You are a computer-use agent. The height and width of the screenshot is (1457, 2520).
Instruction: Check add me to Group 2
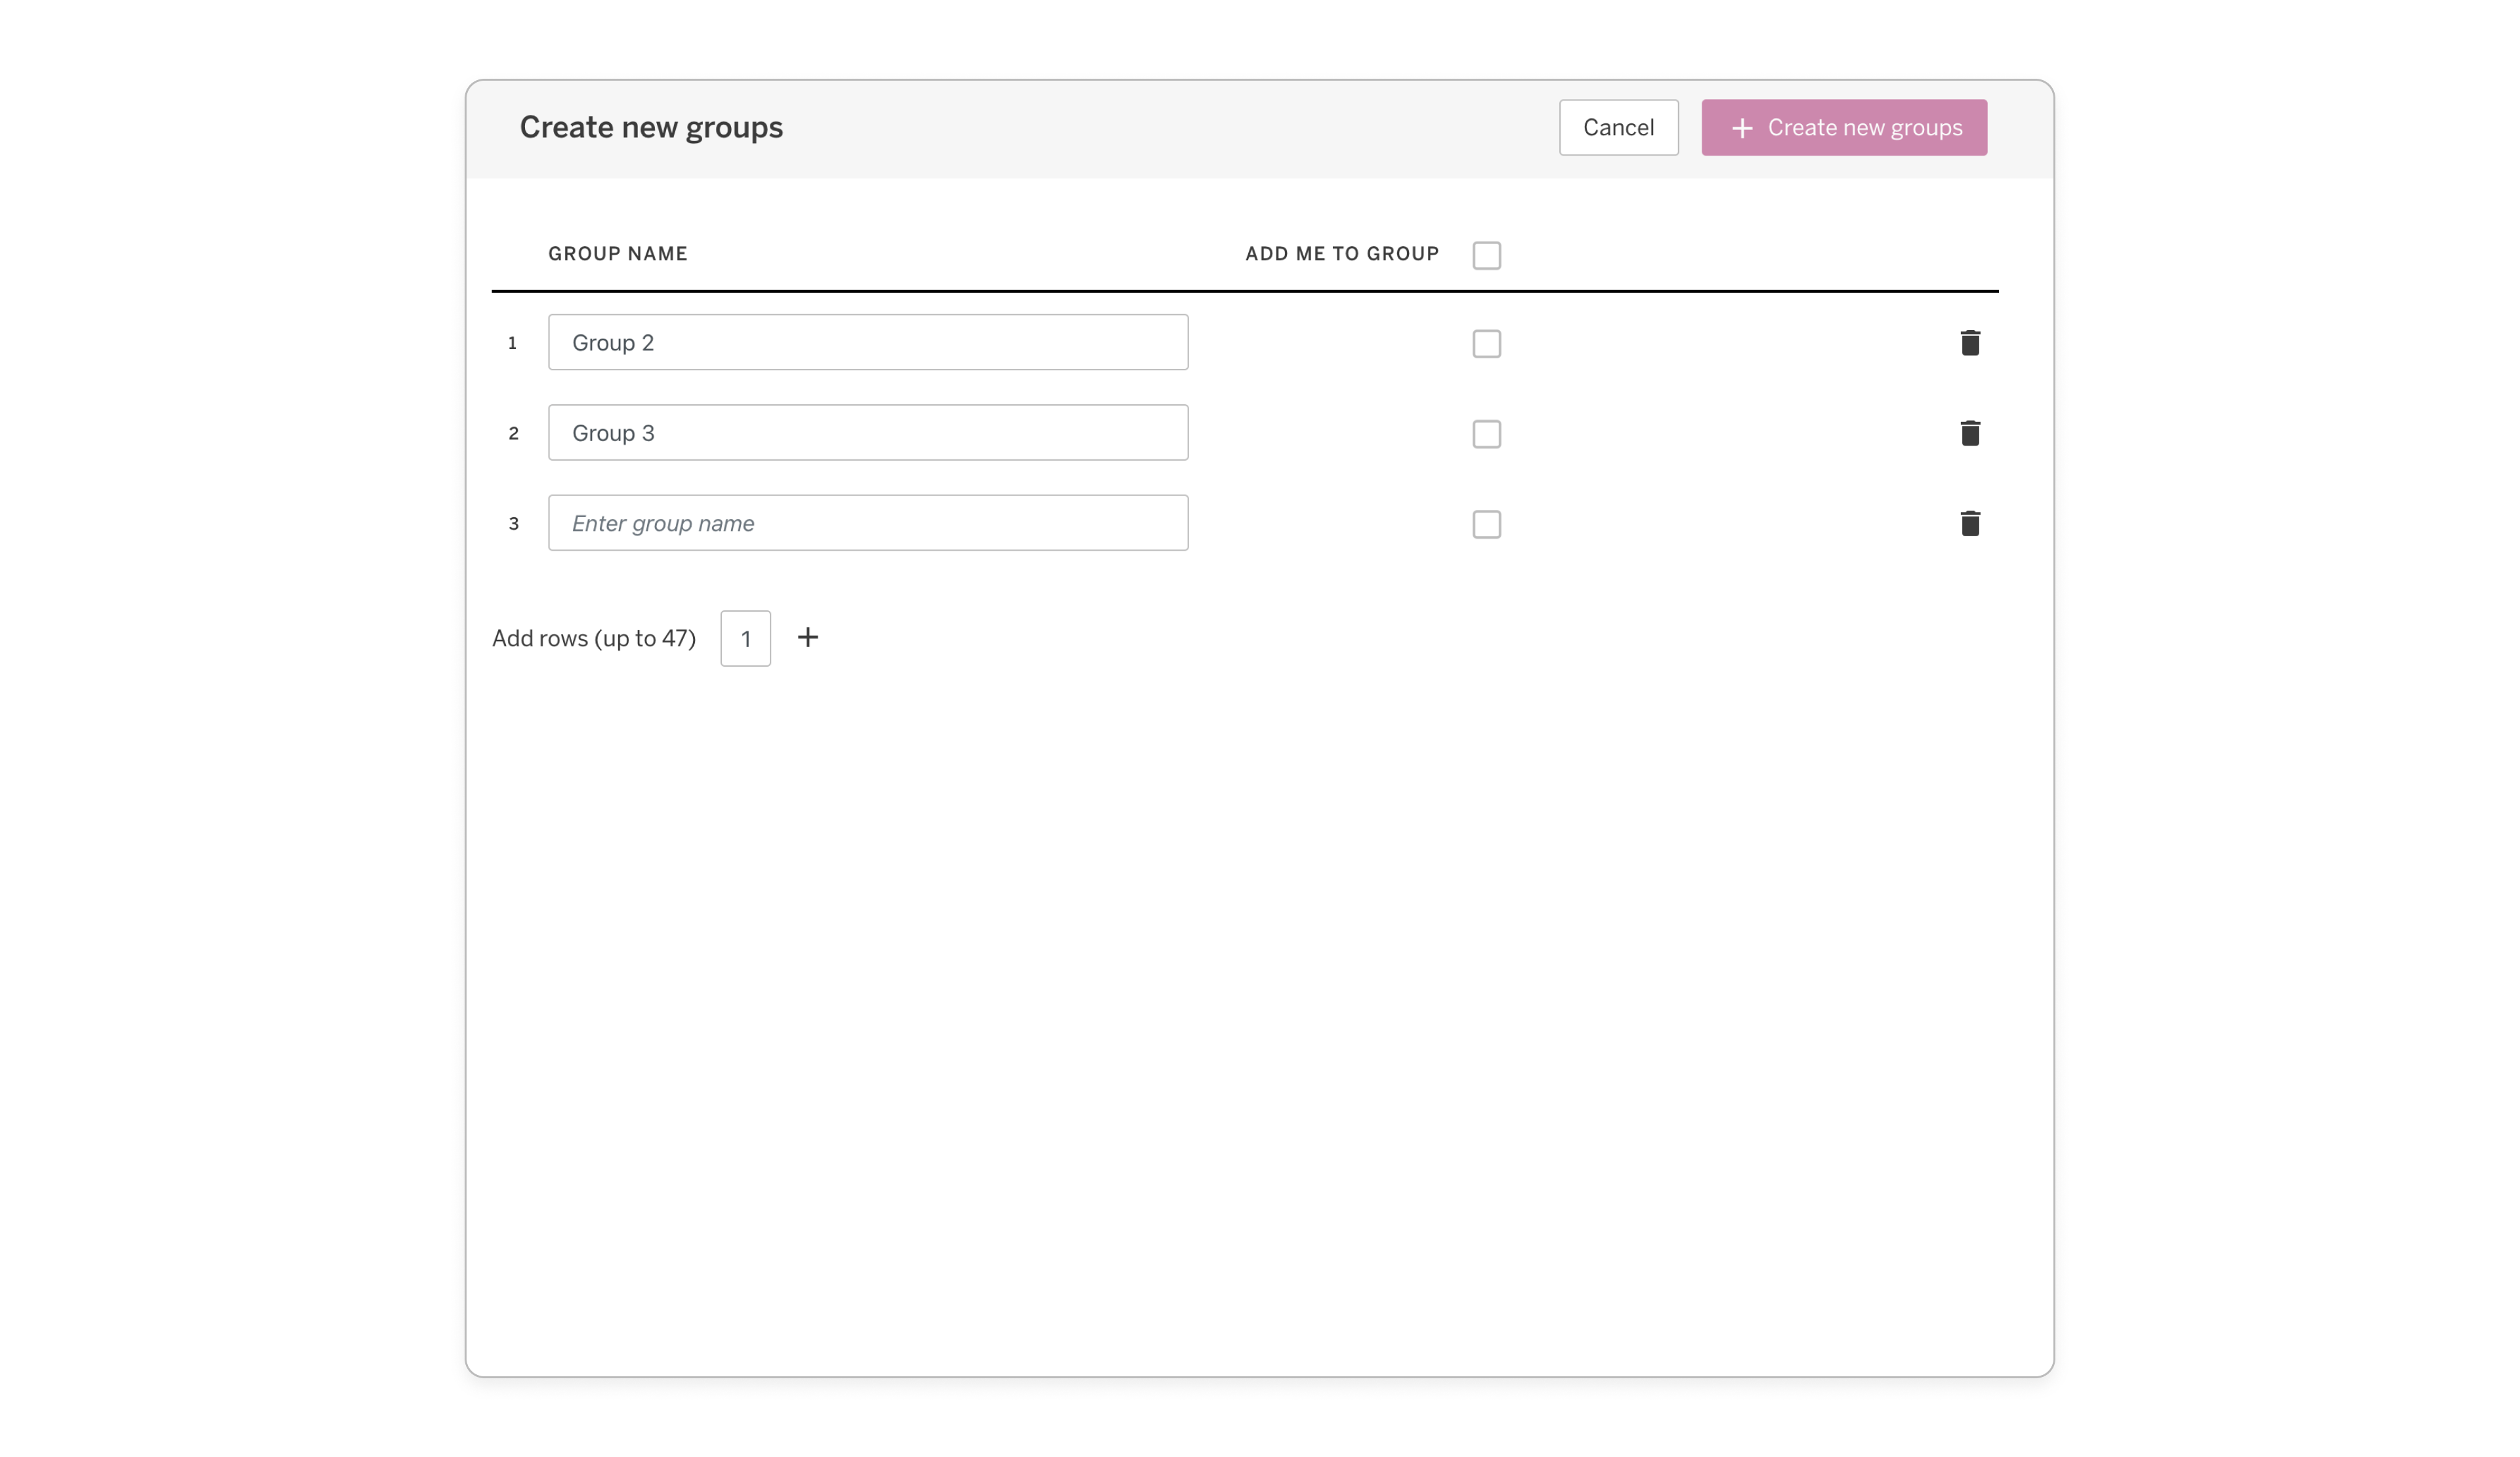click(x=1486, y=344)
